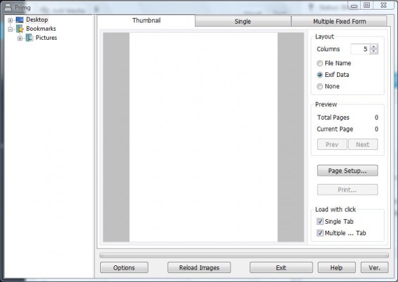Click the Columns number field

359,49
